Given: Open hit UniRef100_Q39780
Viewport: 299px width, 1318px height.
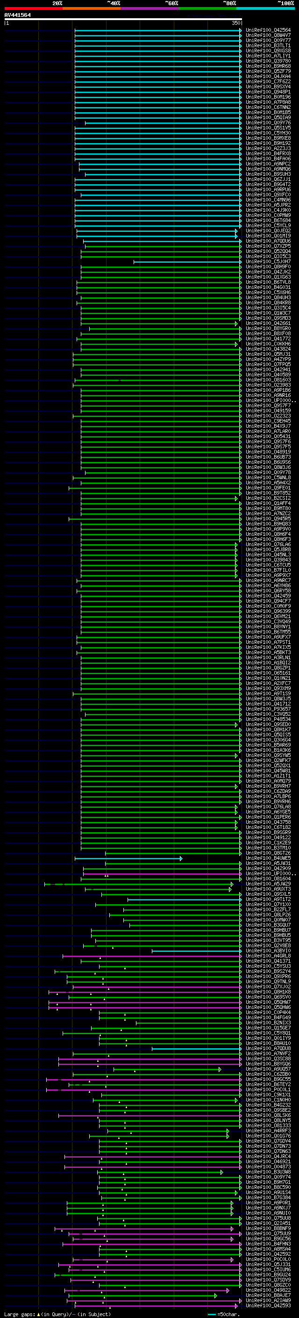Looking at the screenshot, I should tap(268, 61).
